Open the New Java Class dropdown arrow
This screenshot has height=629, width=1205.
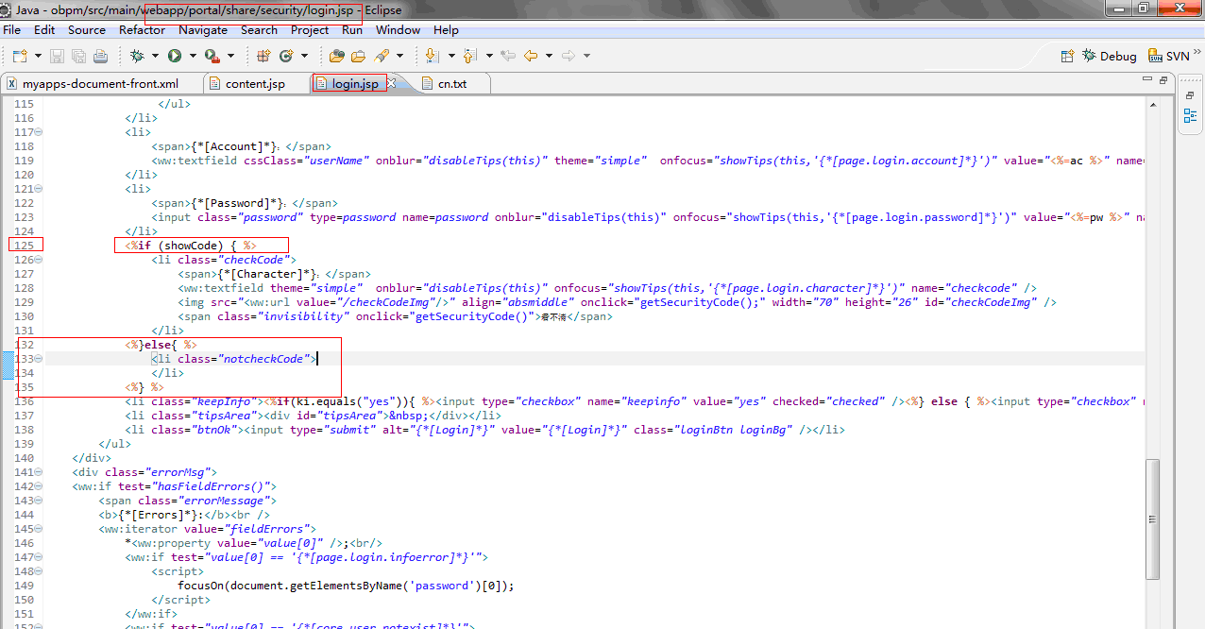[303, 56]
